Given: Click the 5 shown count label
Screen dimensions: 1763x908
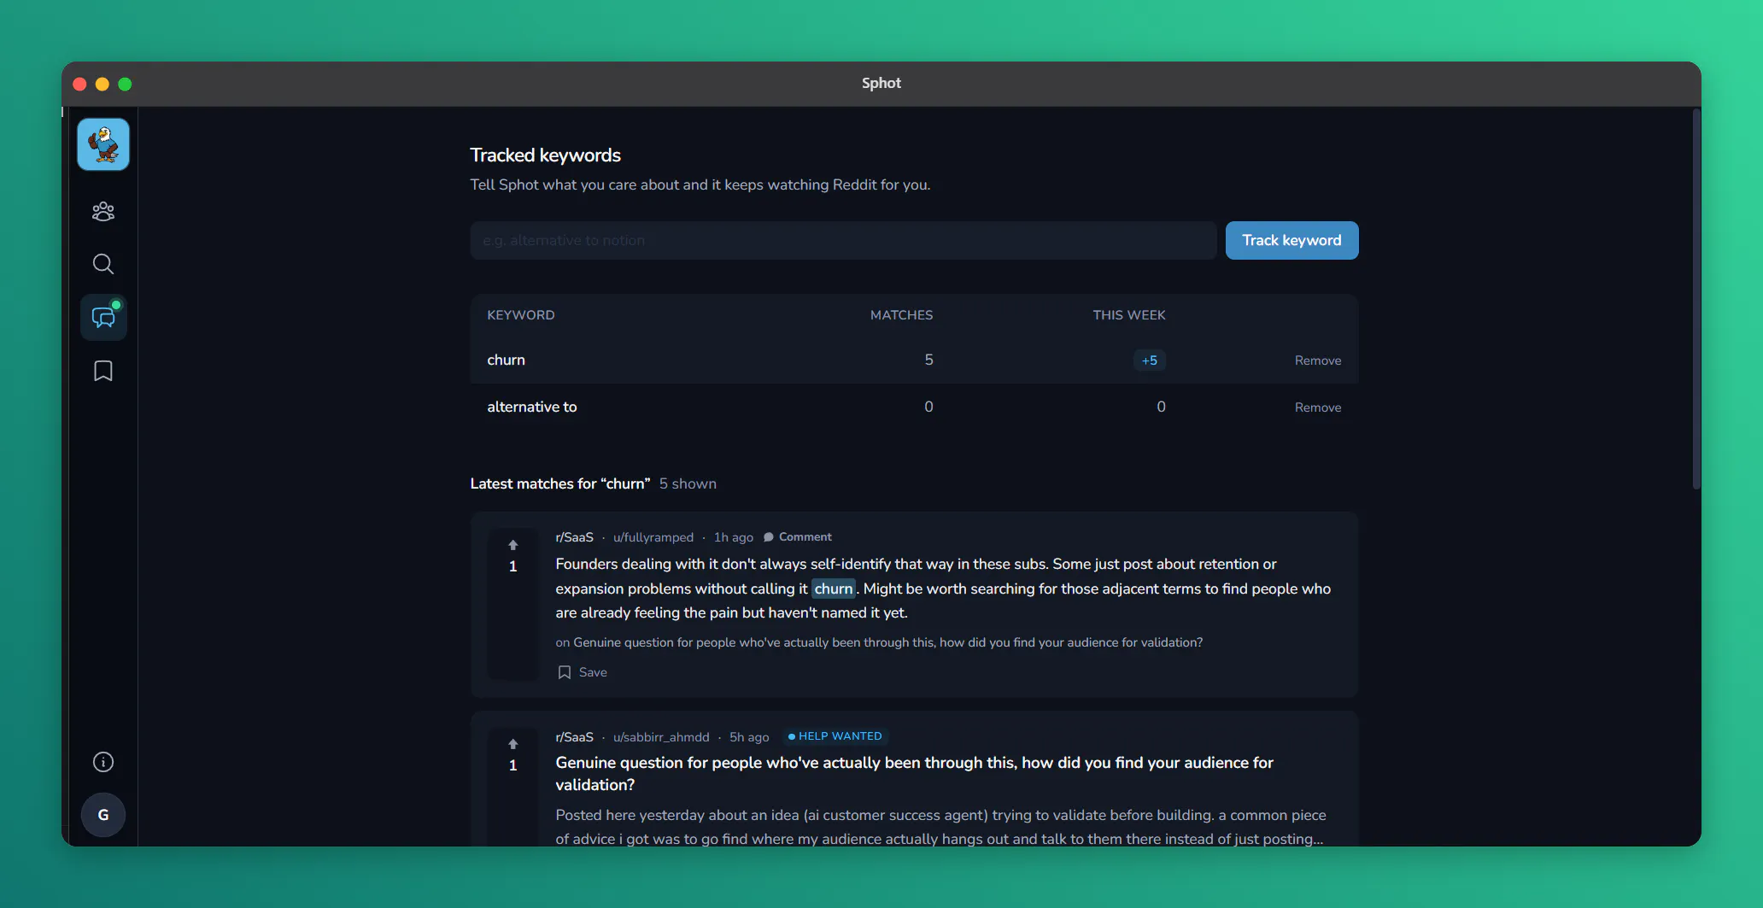Looking at the screenshot, I should click(x=688, y=483).
